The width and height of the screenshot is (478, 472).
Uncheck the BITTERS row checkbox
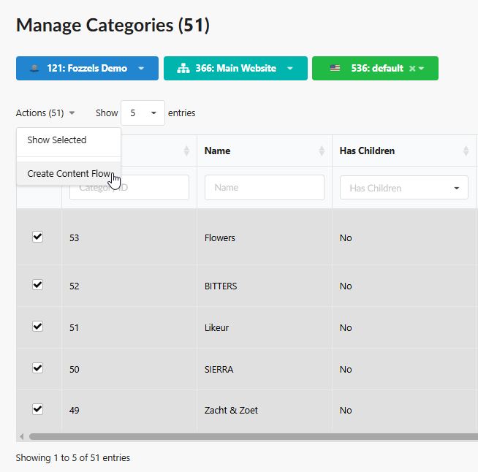pos(37,285)
